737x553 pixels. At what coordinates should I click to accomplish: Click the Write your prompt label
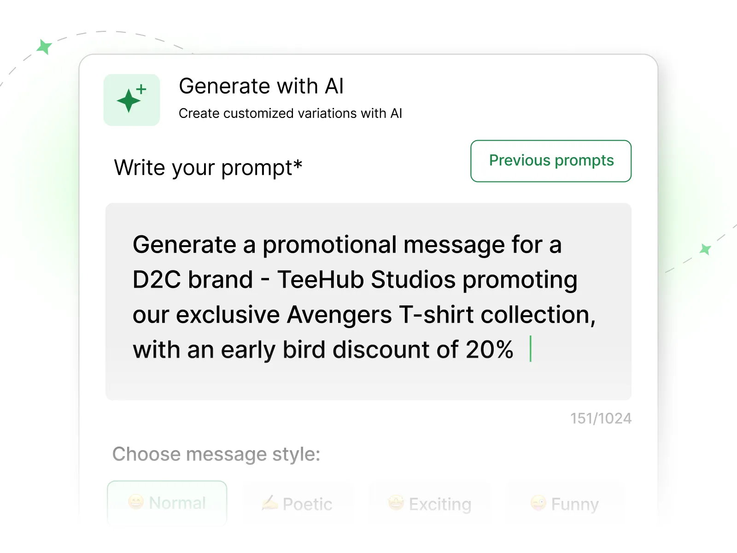(x=208, y=167)
